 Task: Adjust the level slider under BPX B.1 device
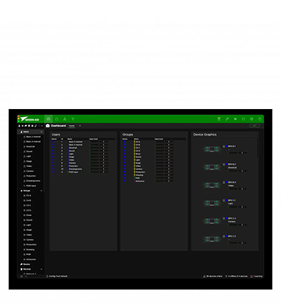(x=237, y=152)
